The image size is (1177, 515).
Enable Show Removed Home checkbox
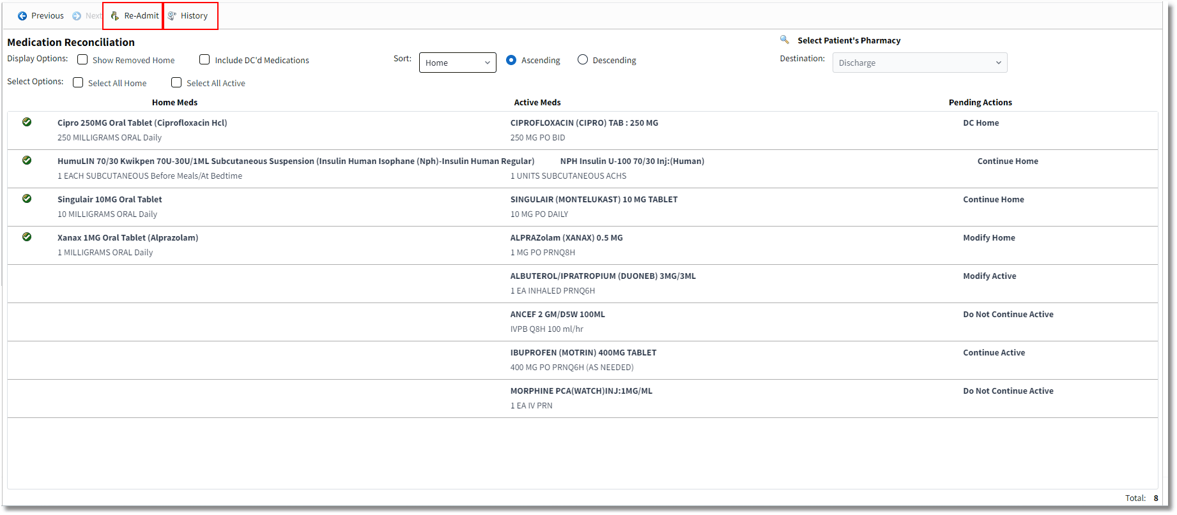[x=82, y=59]
